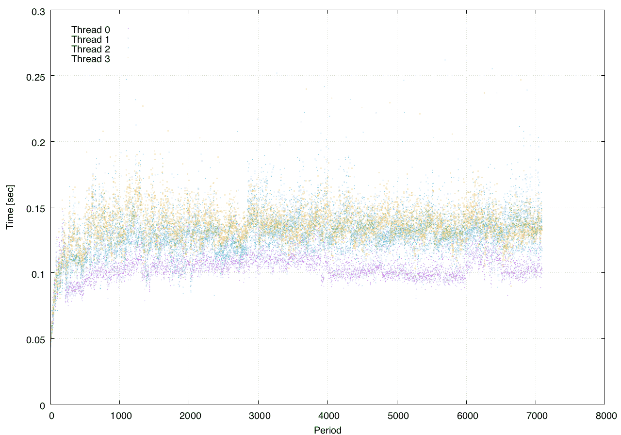Click the 'Thread 2' legend entry
The image size is (621, 435).
point(91,49)
